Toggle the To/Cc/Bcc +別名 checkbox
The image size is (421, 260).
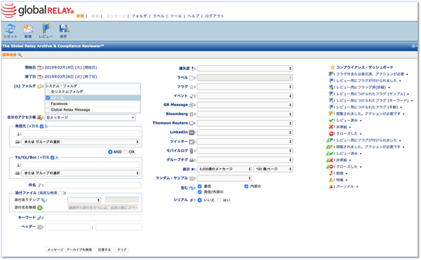tap(53, 158)
